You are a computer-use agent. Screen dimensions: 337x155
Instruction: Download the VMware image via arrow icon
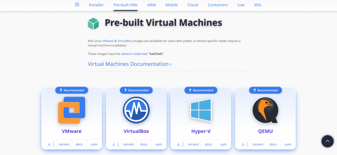click(x=49, y=144)
